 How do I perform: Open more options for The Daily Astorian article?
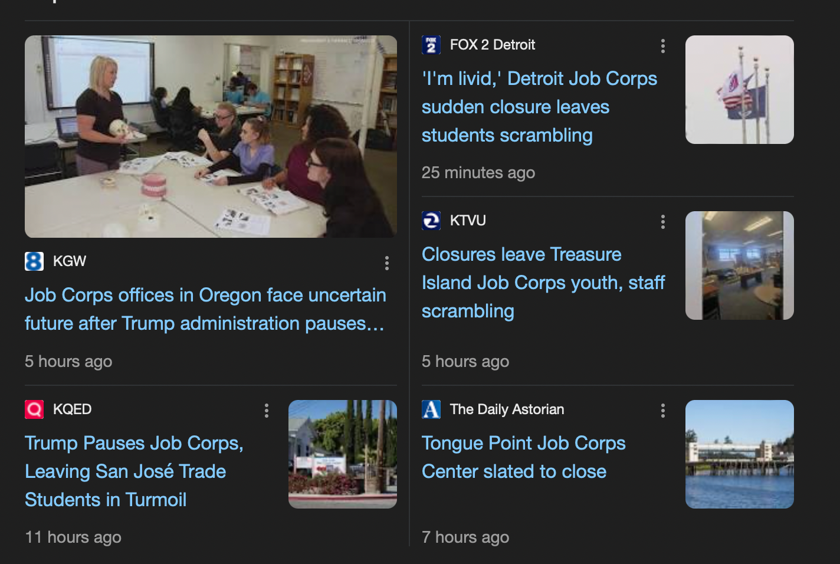pyautogui.click(x=663, y=411)
